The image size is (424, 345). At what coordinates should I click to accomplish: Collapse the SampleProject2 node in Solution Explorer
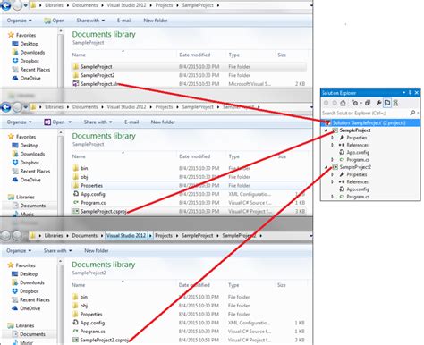[x=326, y=167]
